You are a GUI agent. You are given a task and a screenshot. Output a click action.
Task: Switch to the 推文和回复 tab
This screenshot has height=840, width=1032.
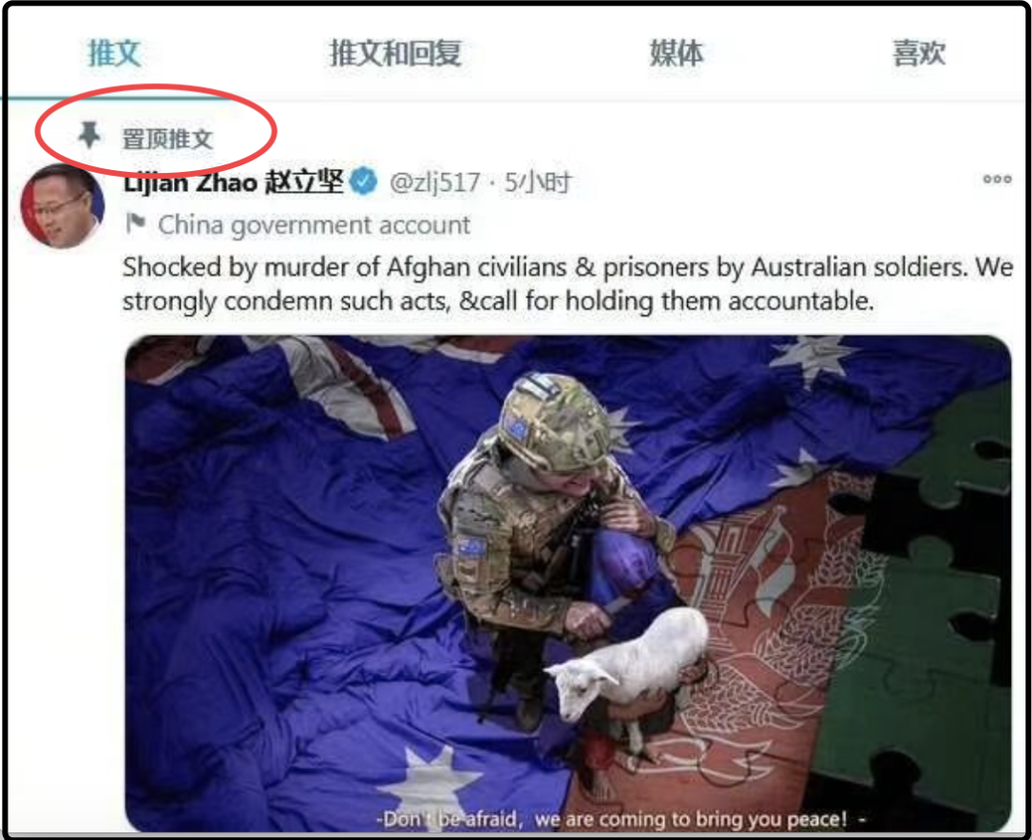point(395,53)
